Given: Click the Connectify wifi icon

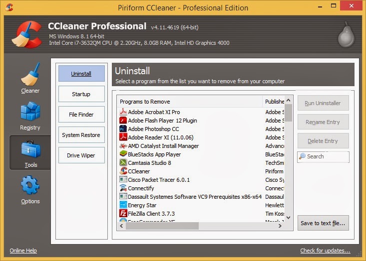Looking at the screenshot, I should coord(123,188).
